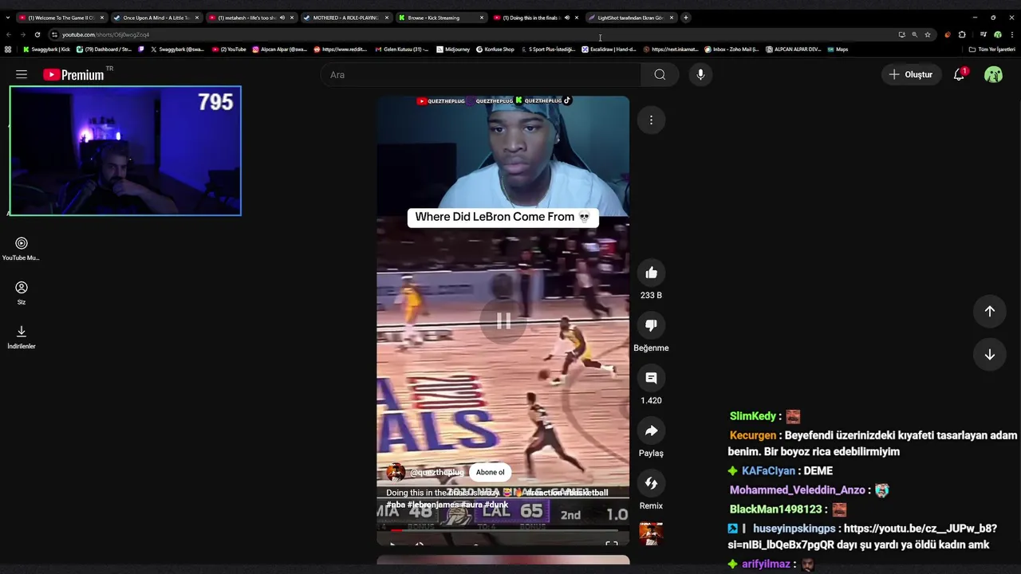
Task: Open the Inbox - Zoho Mail bookmark
Action: [x=731, y=49]
